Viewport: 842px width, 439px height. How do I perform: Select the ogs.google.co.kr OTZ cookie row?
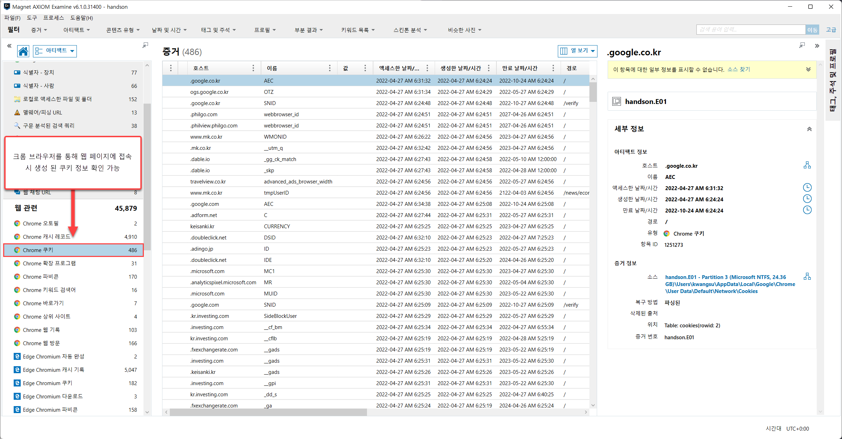(x=376, y=92)
